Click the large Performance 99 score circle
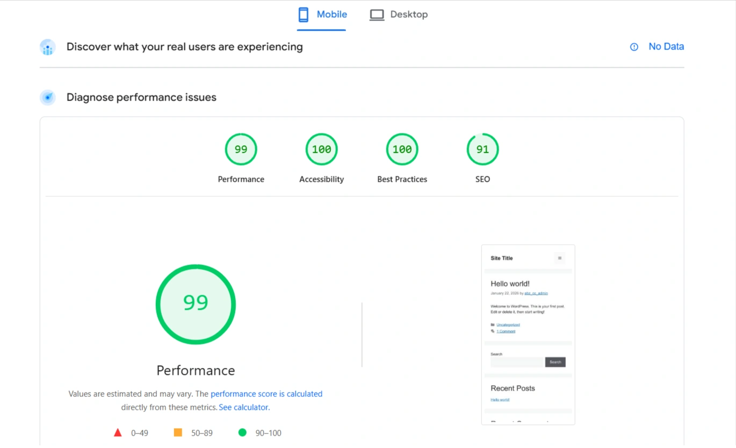 pos(196,304)
